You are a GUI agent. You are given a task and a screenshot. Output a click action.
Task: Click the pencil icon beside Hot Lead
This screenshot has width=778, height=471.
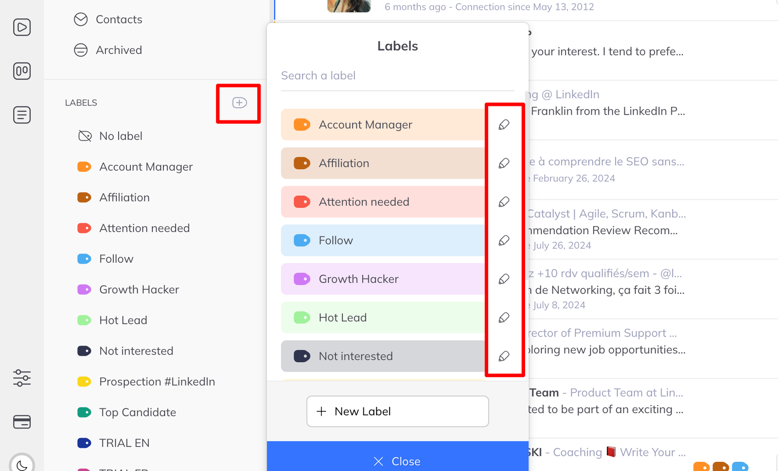[504, 318]
